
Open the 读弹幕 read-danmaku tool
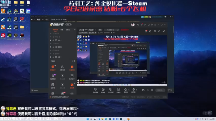coord(53,86)
